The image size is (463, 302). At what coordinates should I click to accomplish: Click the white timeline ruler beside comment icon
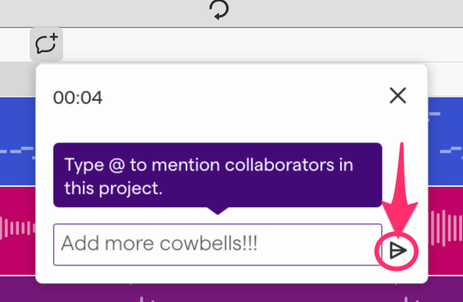pos(263,45)
